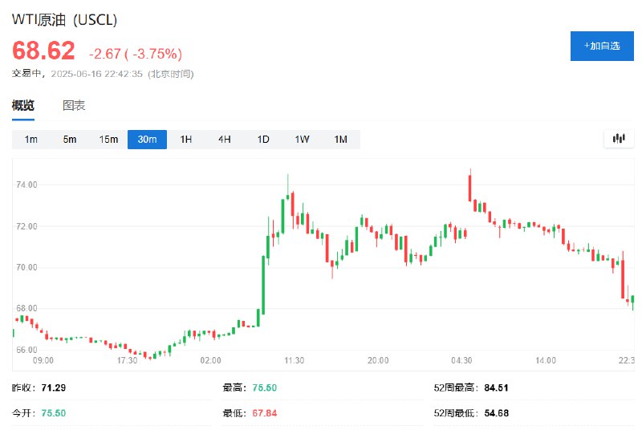Click the +加自选 button
This screenshot has width=642, height=430.
pyautogui.click(x=602, y=46)
